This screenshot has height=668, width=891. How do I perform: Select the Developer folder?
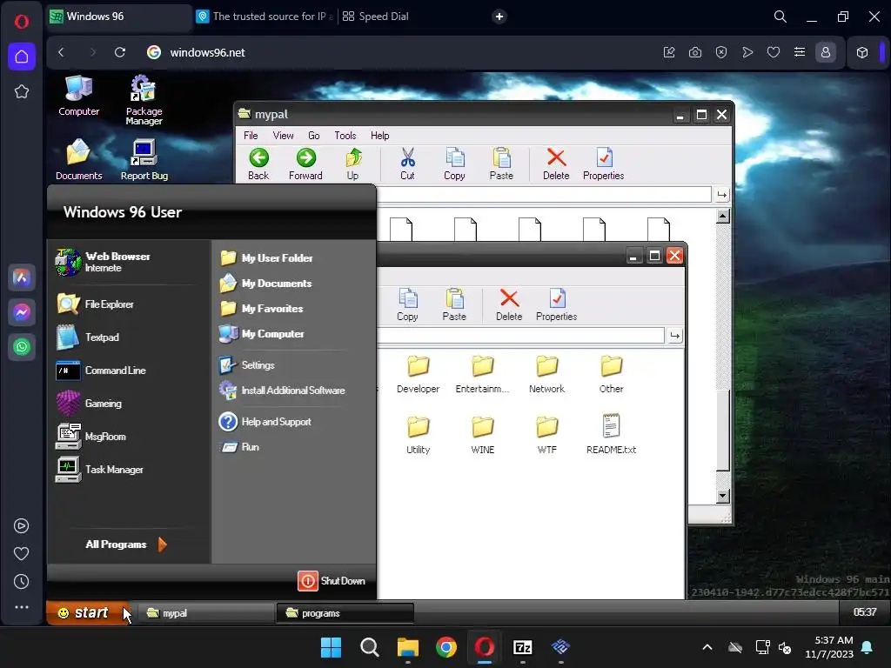pos(419,374)
